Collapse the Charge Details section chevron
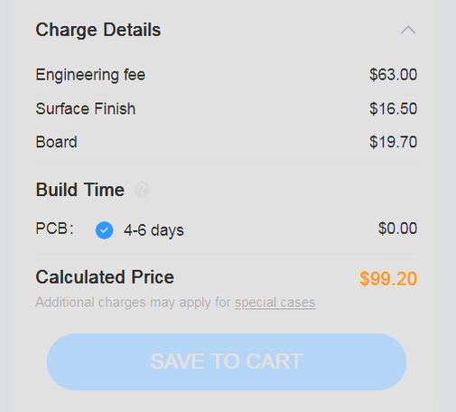 tap(408, 30)
